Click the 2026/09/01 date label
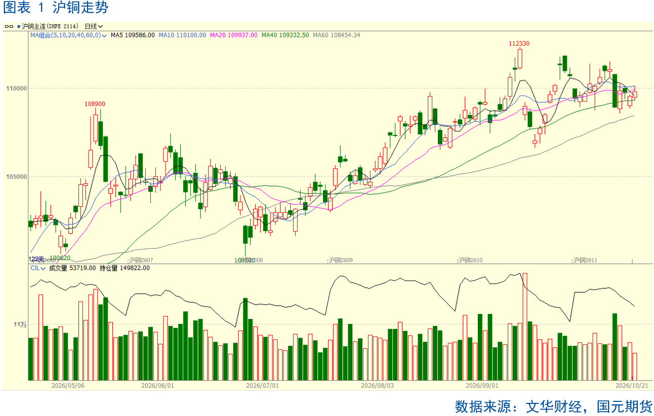 (482, 385)
